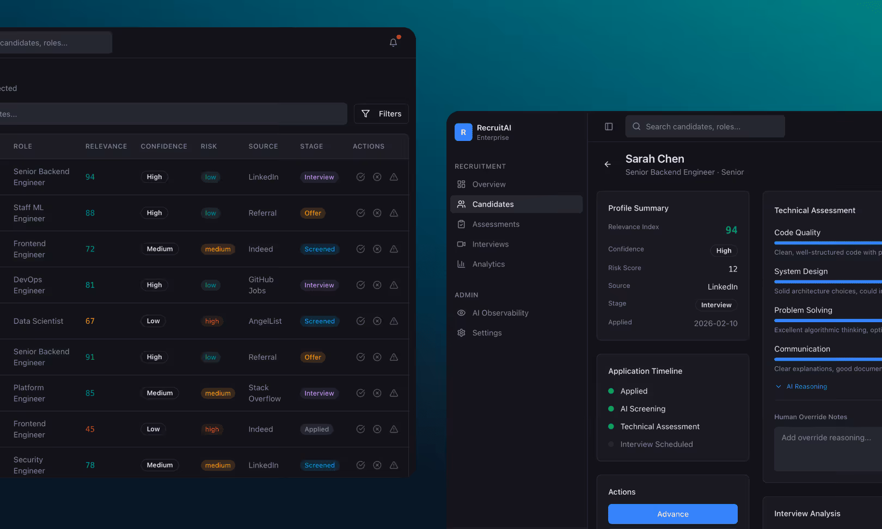
Task: Reject the Data Scientist row
Action: click(377, 321)
